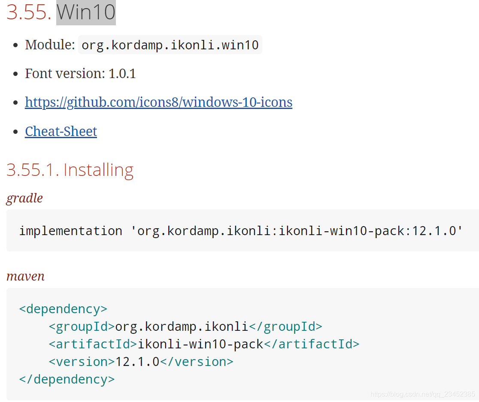Image resolution: width=479 pixels, height=402 pixels.
Task: Click the version 12.1.0 XML line
Action: (x=141, y=362)
